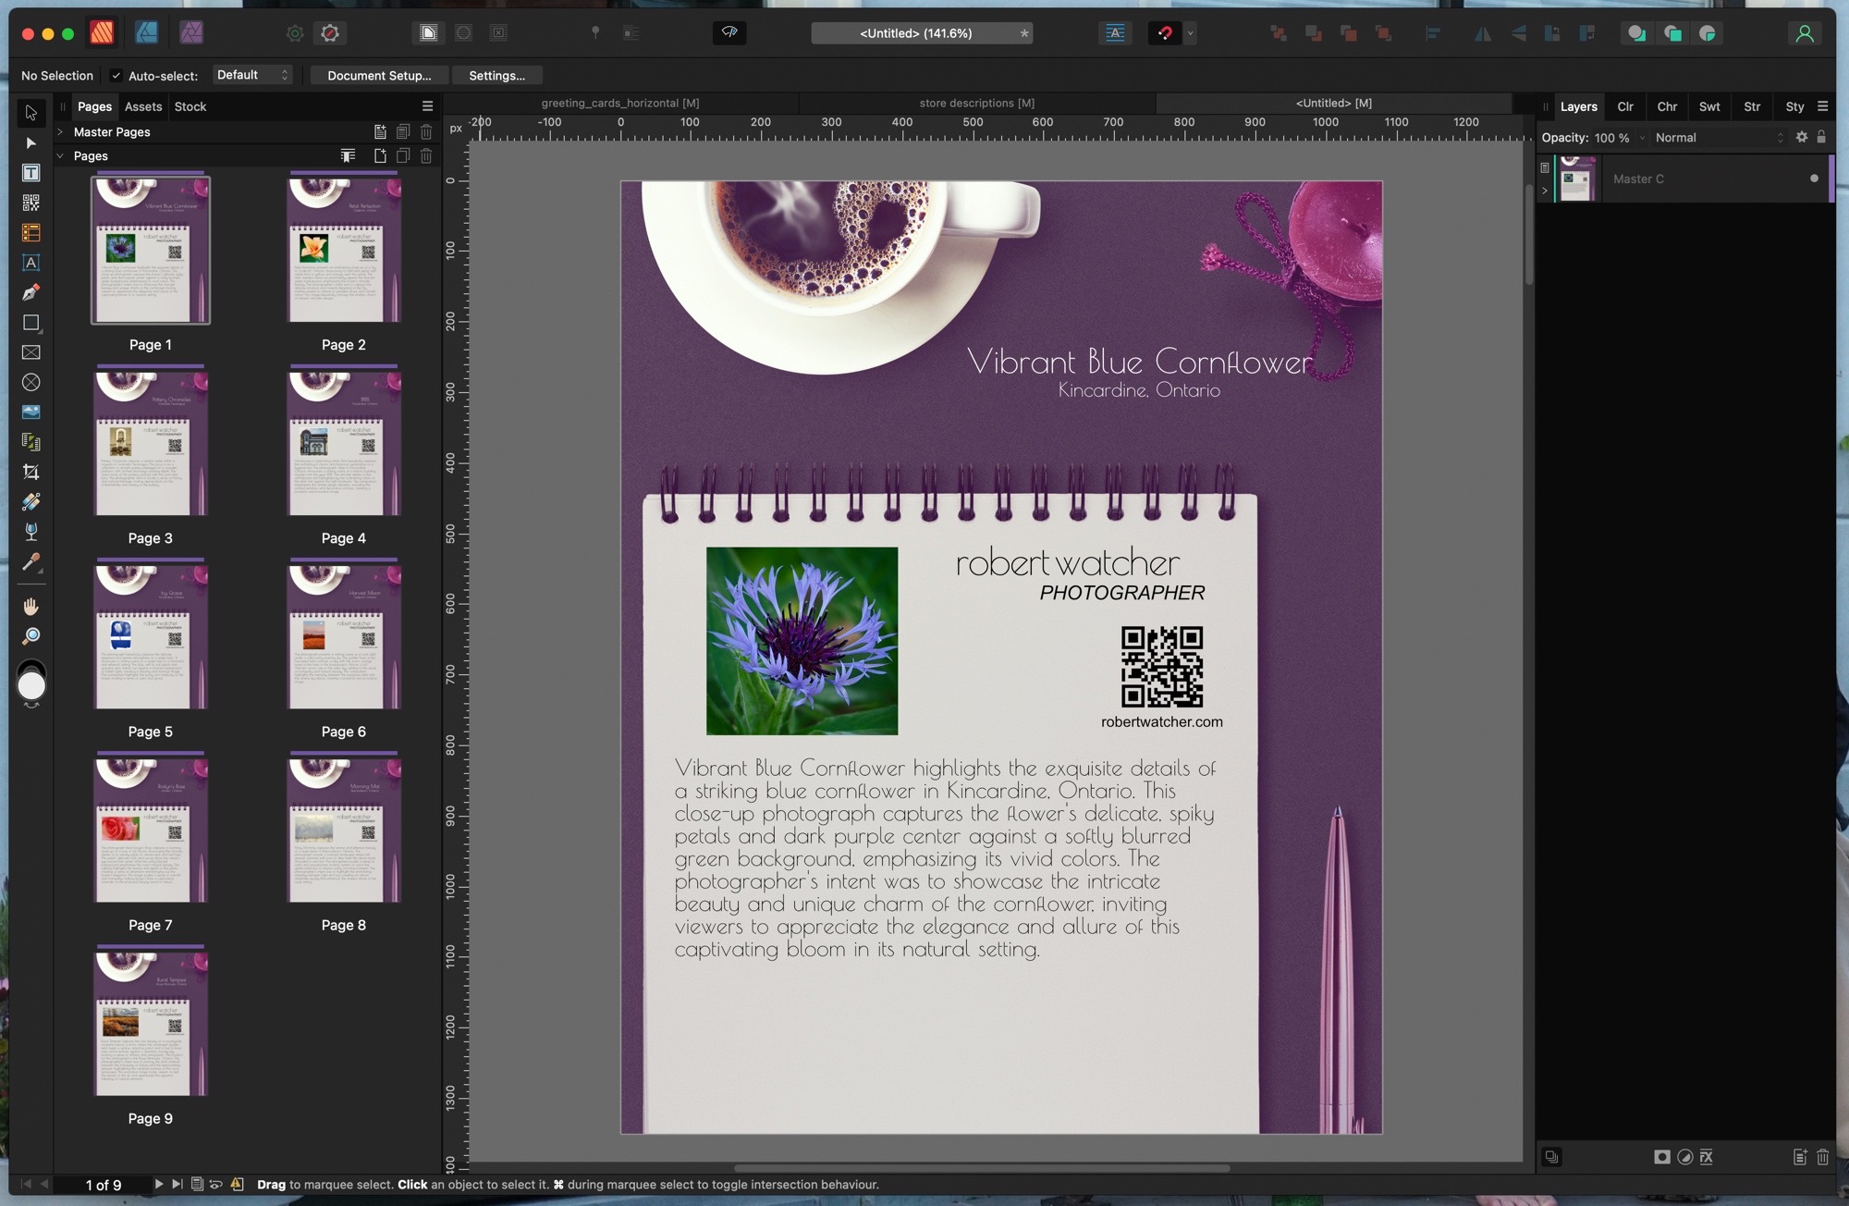This screenshot has width=1849, height=1206.
Task: Open store descriptions document tab
Action: click(977, 103)
